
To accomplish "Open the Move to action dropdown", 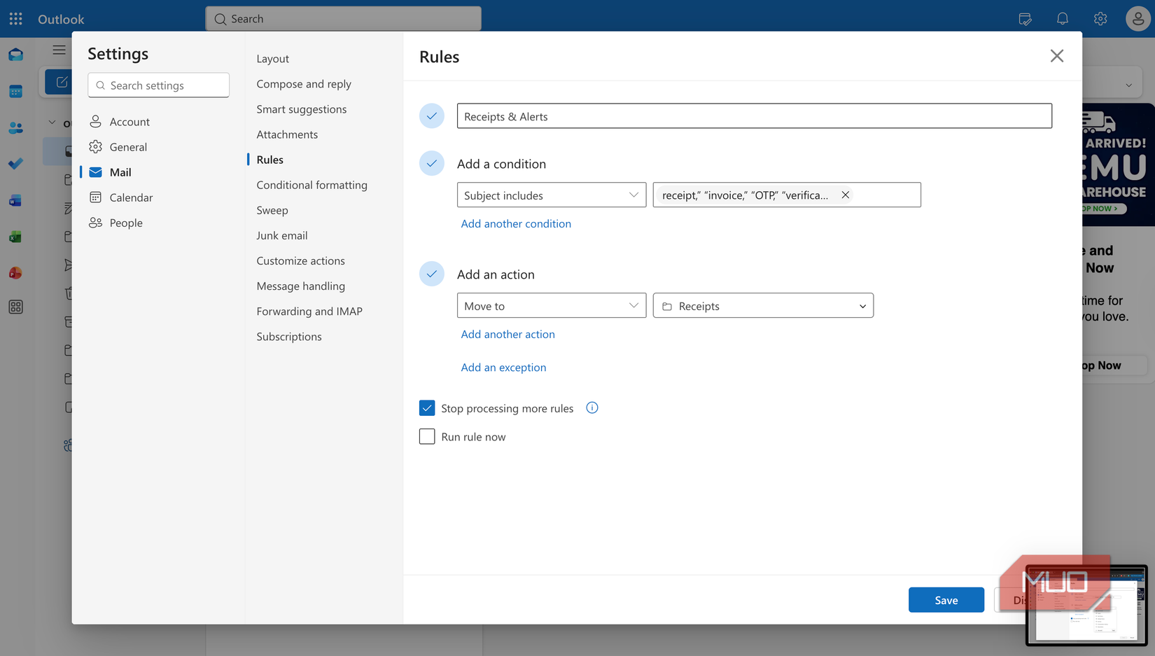I will (551, 305).
